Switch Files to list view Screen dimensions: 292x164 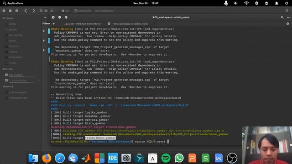(46, 11)
